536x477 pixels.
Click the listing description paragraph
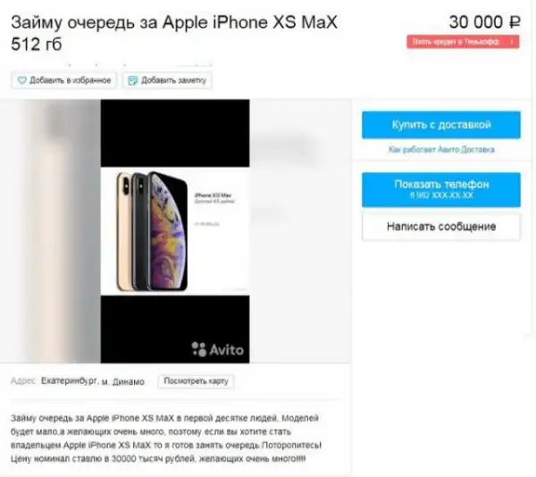coord(166,438)
